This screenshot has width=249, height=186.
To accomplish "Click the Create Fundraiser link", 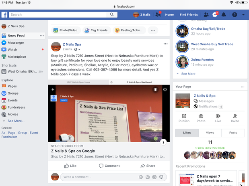I will point(9,137).
